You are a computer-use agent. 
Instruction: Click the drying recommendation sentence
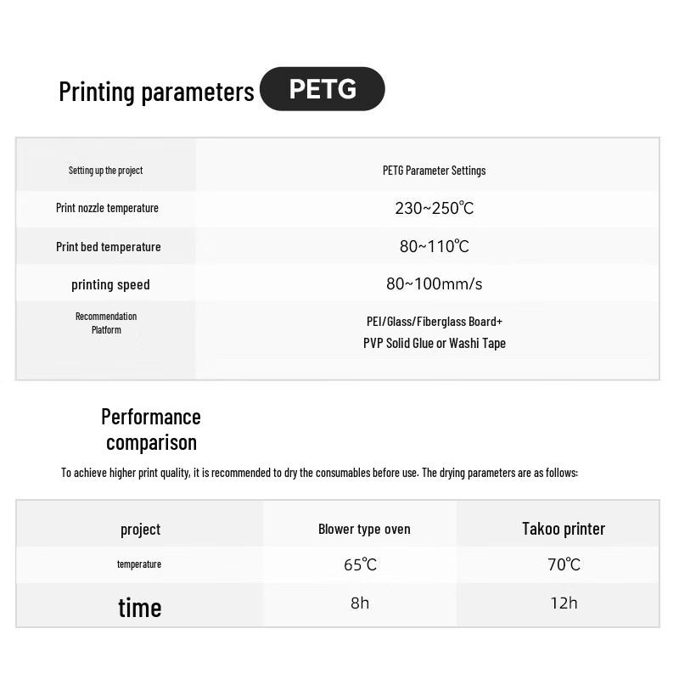320,473
